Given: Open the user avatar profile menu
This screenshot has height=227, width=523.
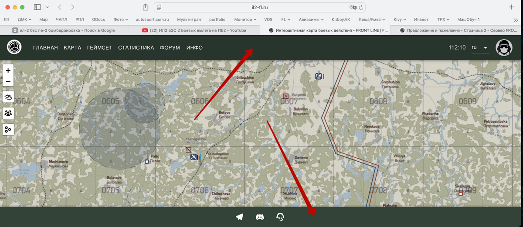Looking at the screenshot, I should point(504,47).
